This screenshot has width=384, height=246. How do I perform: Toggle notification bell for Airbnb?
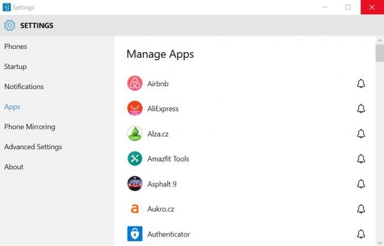(x=361, y=84)
